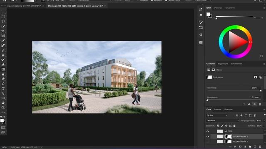Select the NS_0065 копия 3 layer mask thumbnail
Viewport: 266px width, 149px height.
coord(229,136)
